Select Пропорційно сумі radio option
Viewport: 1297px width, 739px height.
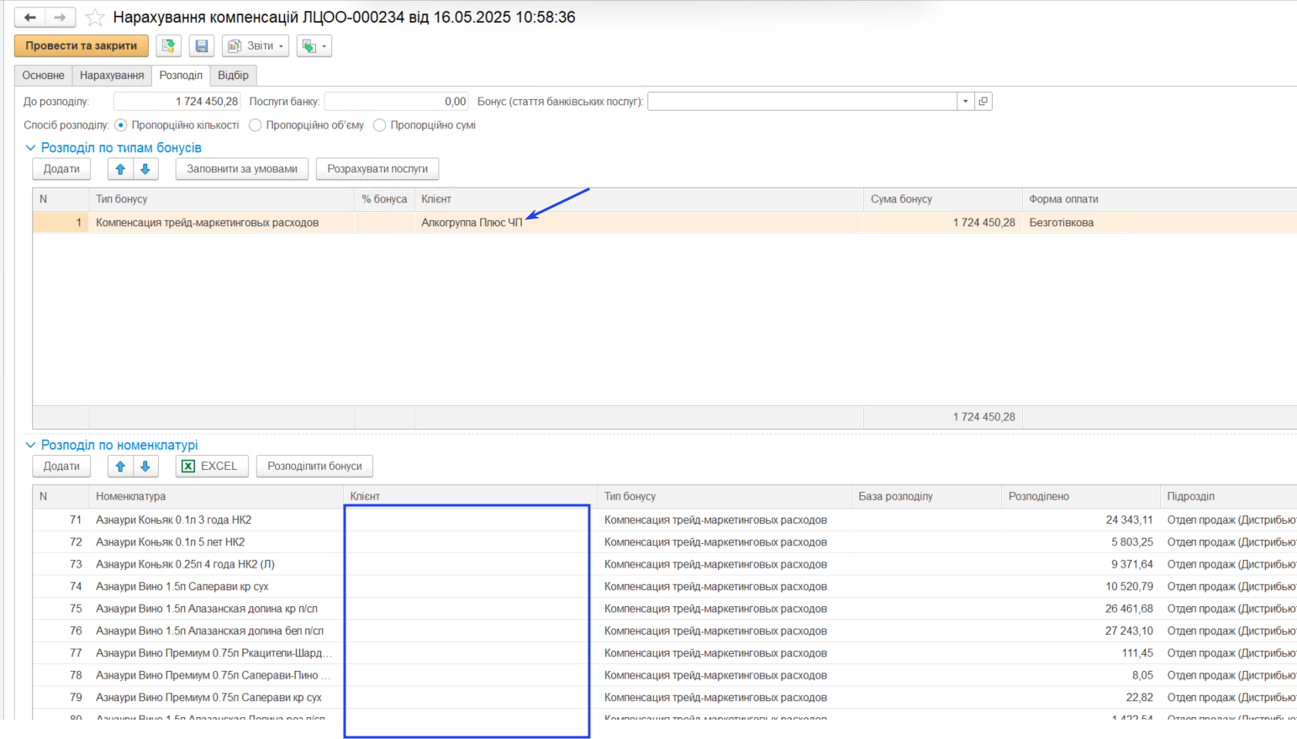380,125
